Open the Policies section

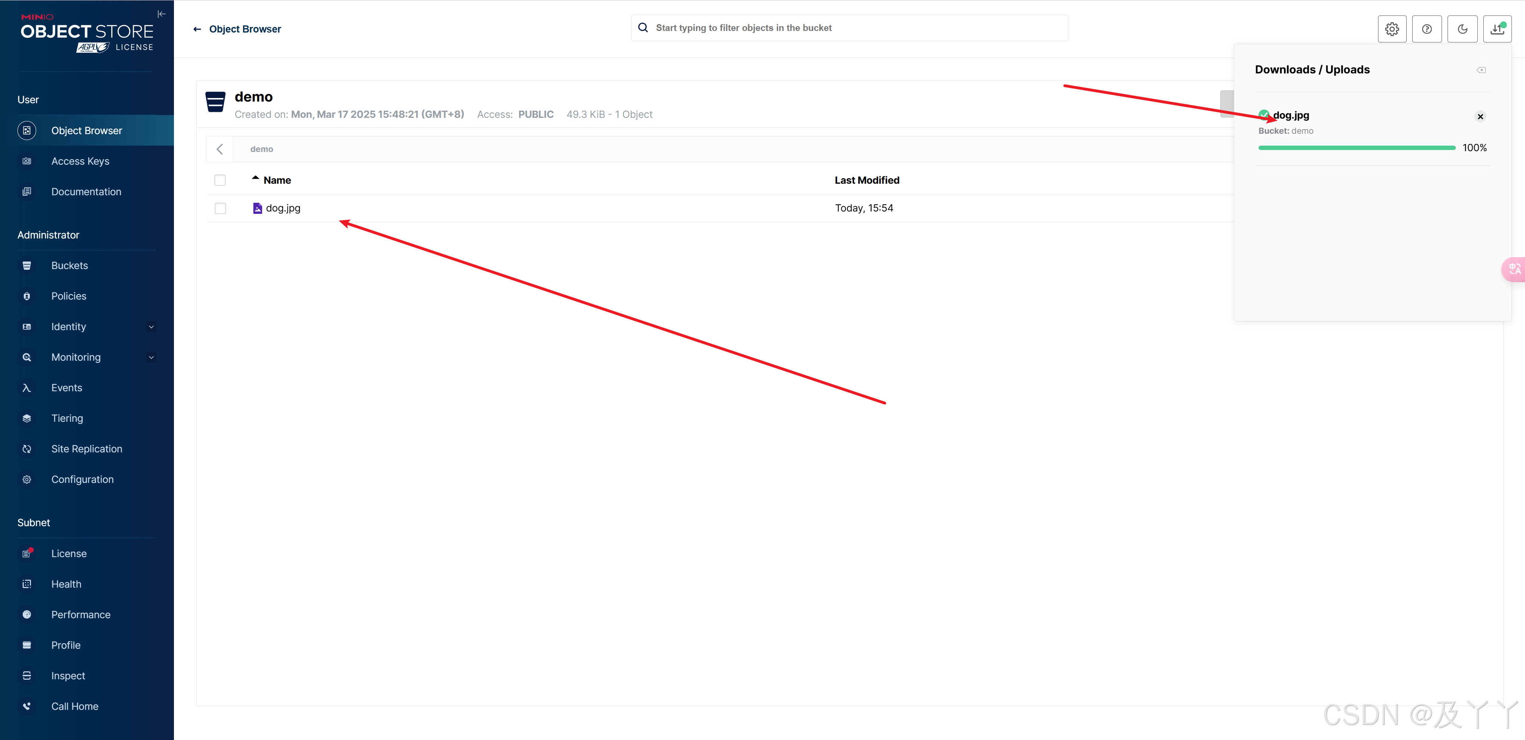pyautogui.click(x=69, y=296)
